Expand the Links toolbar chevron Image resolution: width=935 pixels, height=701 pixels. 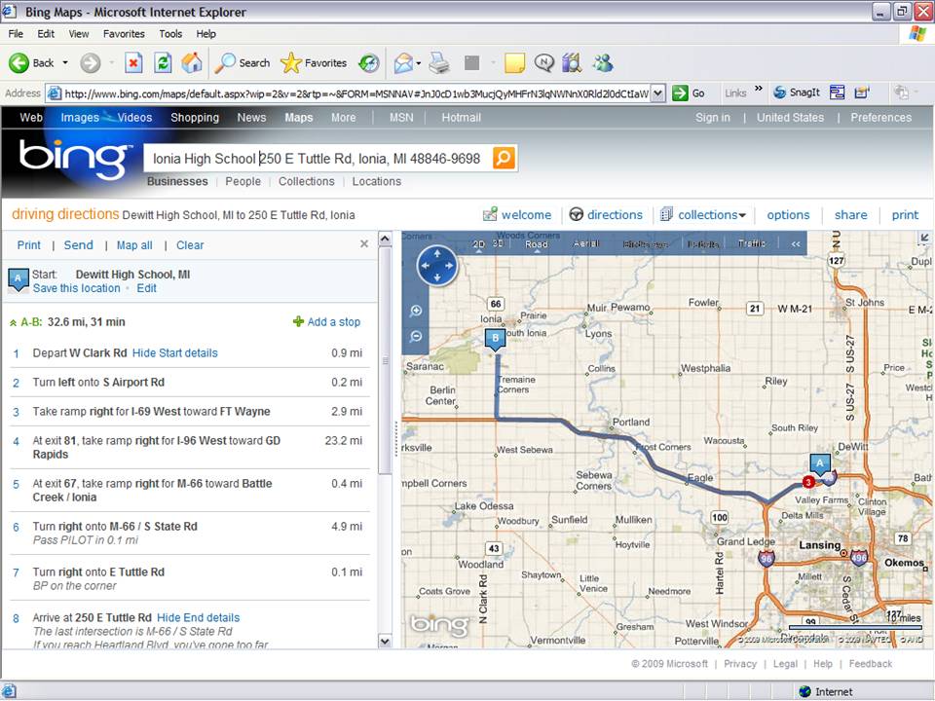coord(759,89)
